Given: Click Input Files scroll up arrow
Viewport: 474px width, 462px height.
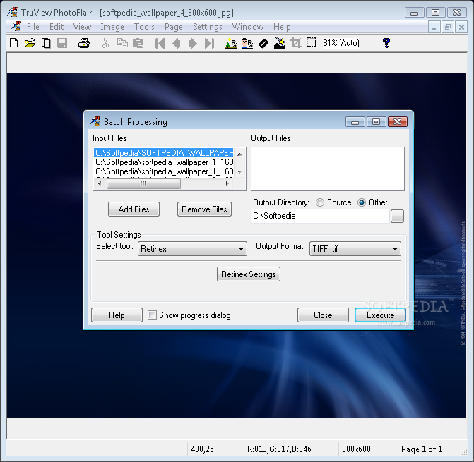Looking at the screenshot, I should [239, 154].
